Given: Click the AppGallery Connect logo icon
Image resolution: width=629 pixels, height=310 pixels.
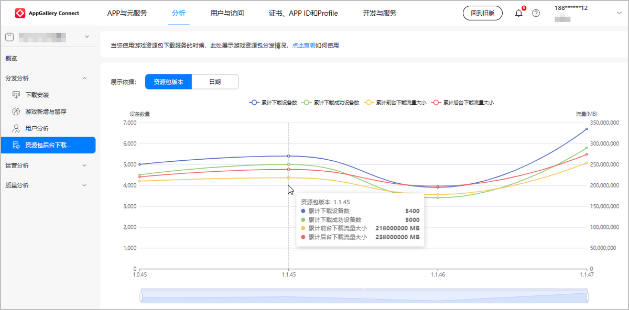Looking at the screenshot, I should click(20, 13).
